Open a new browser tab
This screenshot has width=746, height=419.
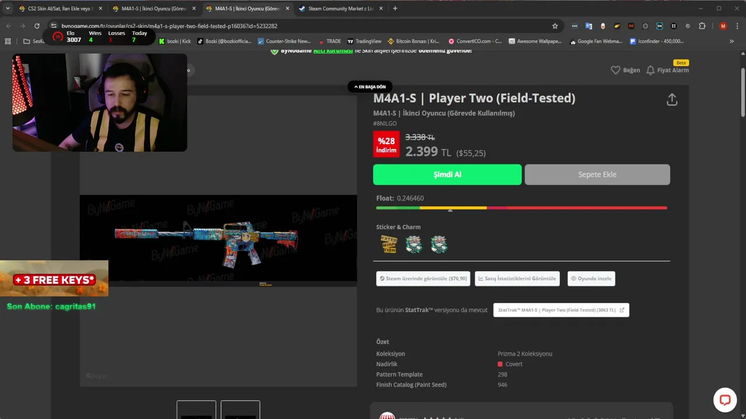pyautogui.click(x=395, y=9)
